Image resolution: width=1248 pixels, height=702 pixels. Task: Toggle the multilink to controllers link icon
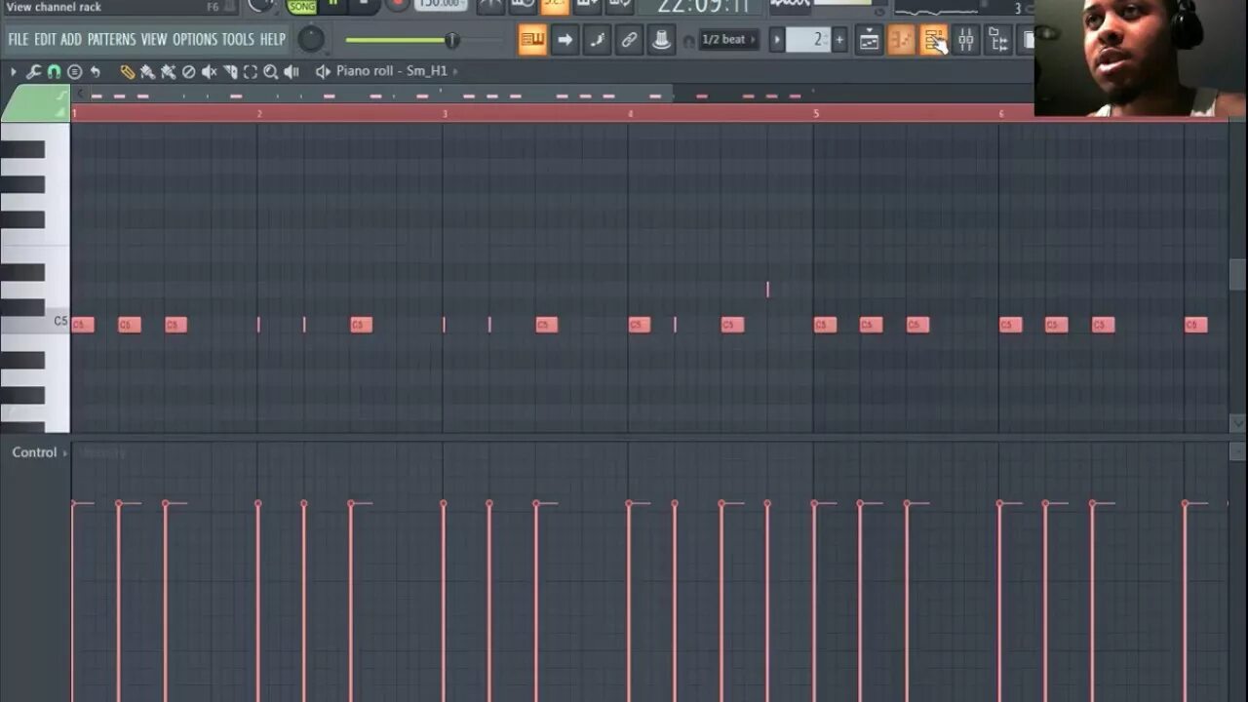coord(629,40)
